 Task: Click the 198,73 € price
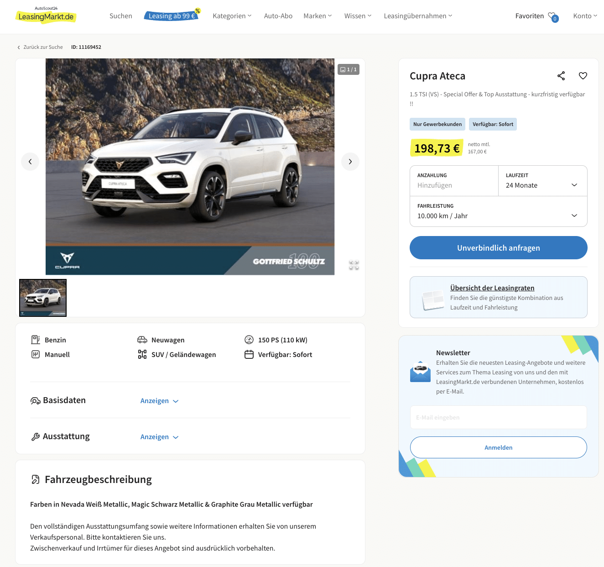437,148
